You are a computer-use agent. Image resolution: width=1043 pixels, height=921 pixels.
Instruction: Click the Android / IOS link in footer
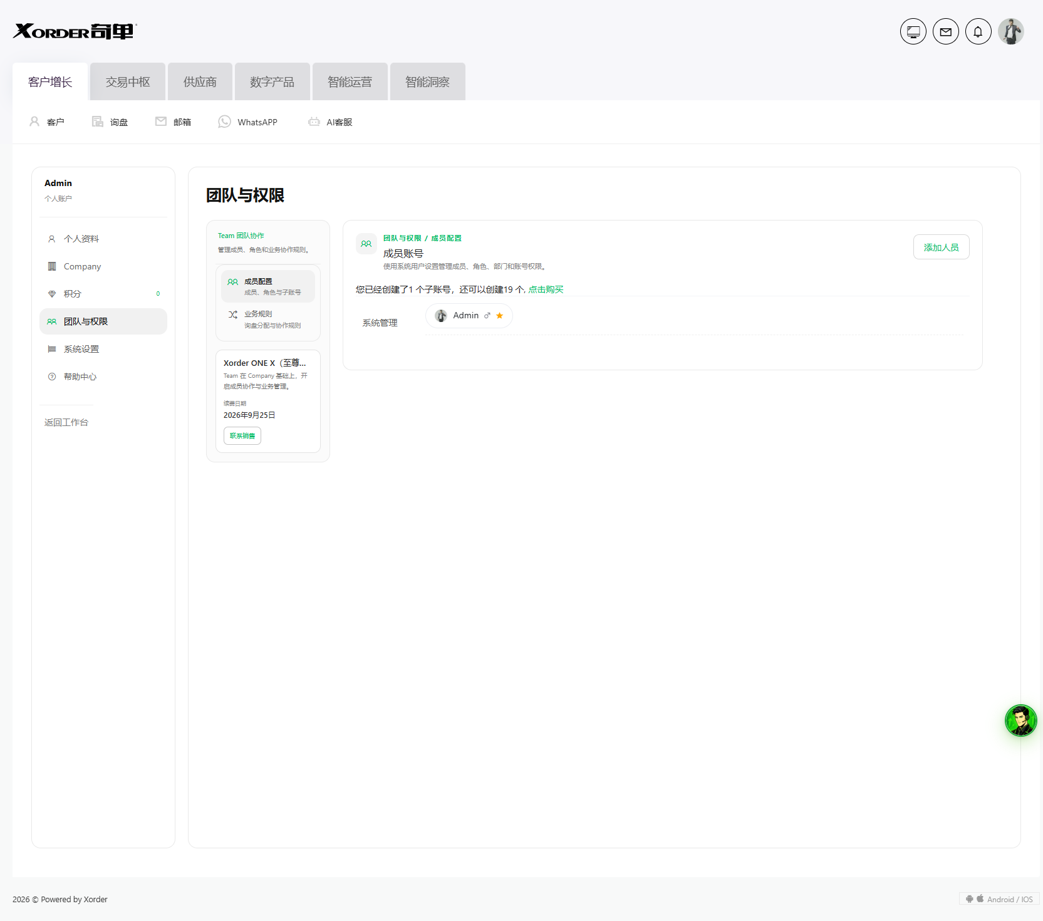point(1000,899)
